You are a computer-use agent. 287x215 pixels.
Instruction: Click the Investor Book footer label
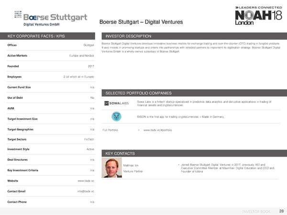click(x=258, y=211)
